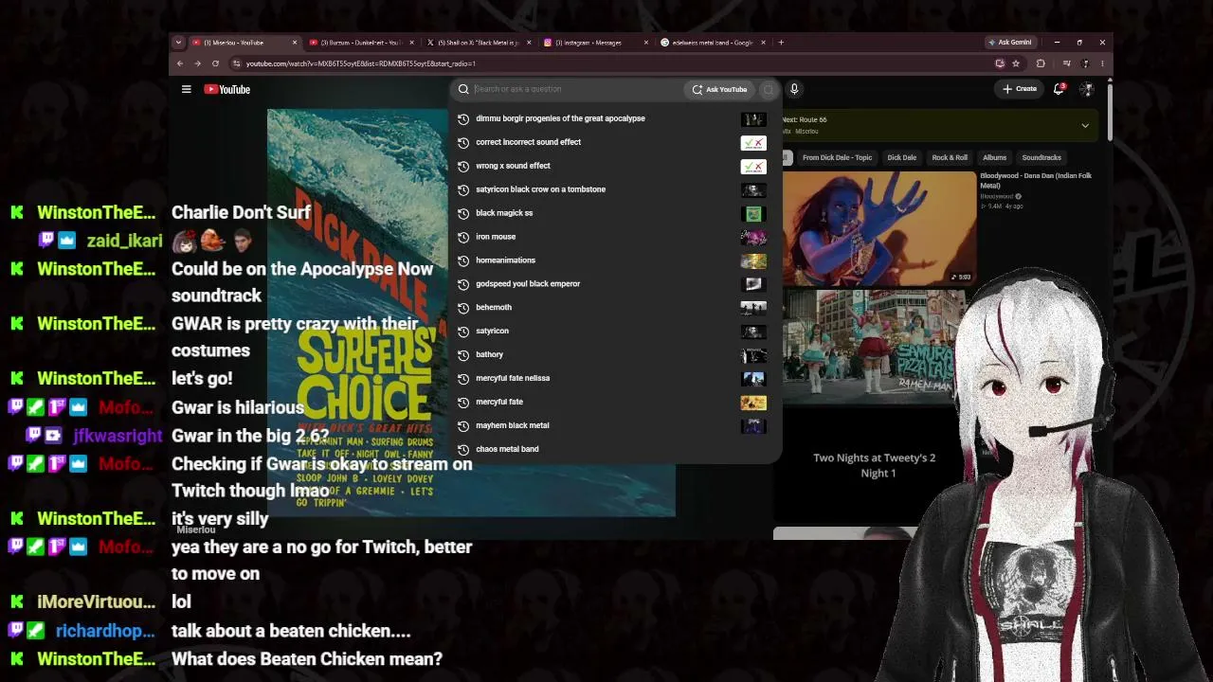Select suggestion wrong x sound effect

[513, 166]
